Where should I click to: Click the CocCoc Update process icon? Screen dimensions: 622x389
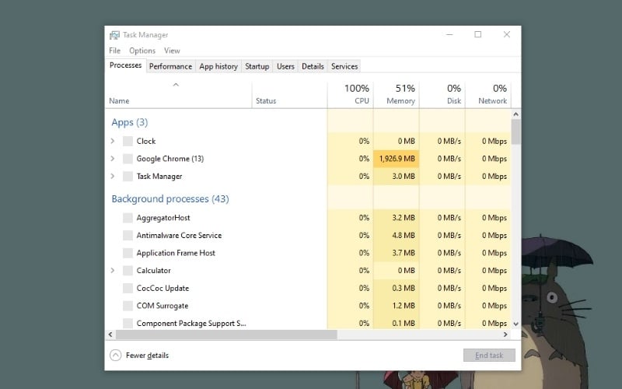click(128, 288)
